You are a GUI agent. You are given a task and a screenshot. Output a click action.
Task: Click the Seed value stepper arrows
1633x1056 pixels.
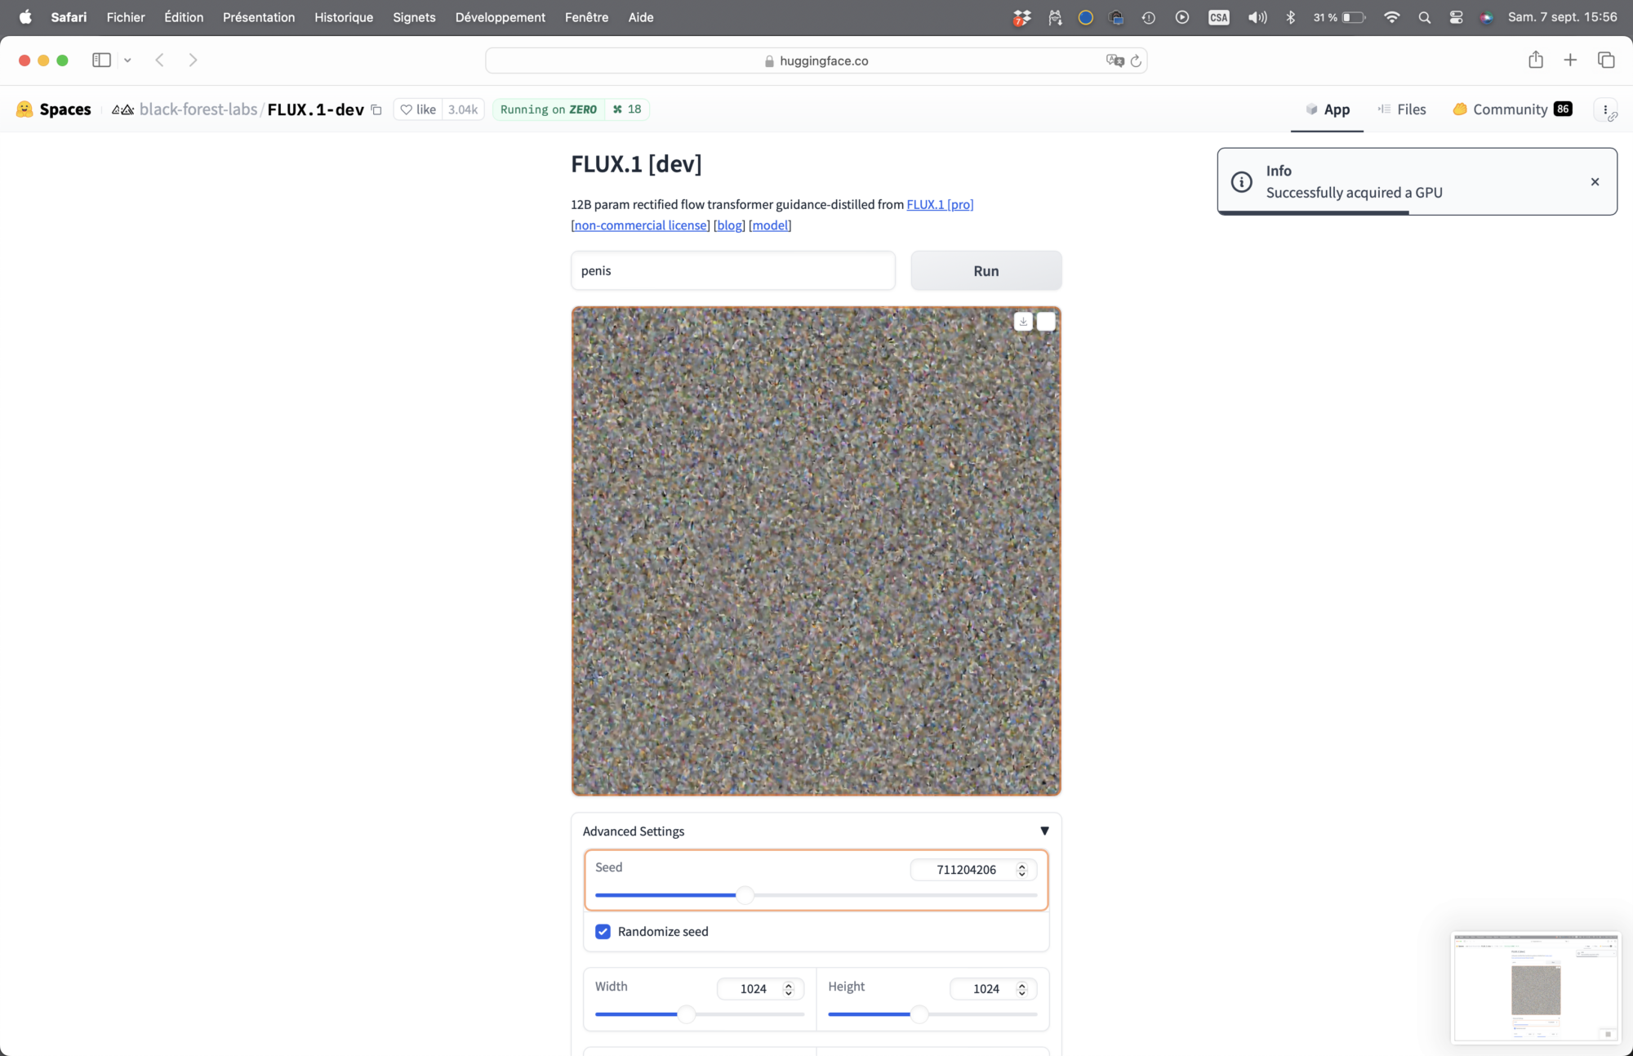point(1021,871)
